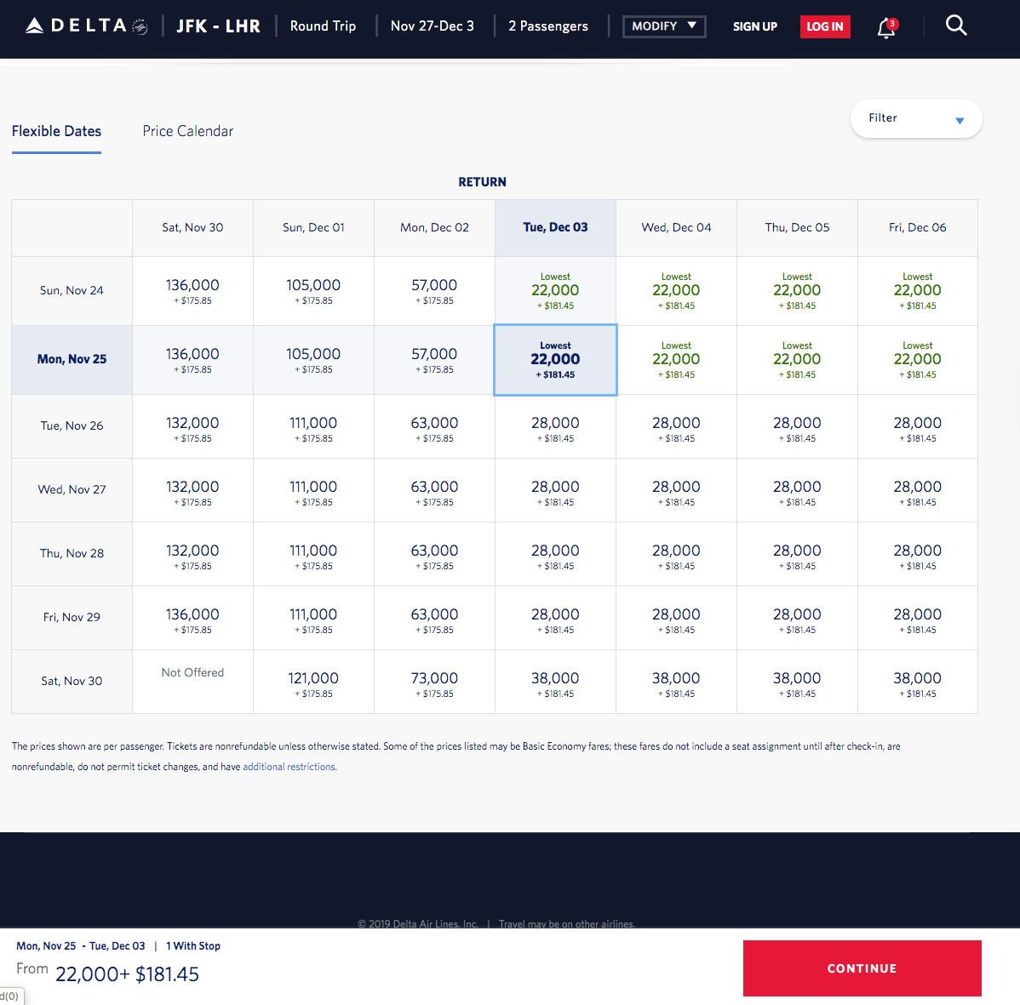Select the Fri, Nov 29 departure row header
Viewport: 1020px width, 1005px height.
point(72,617)
